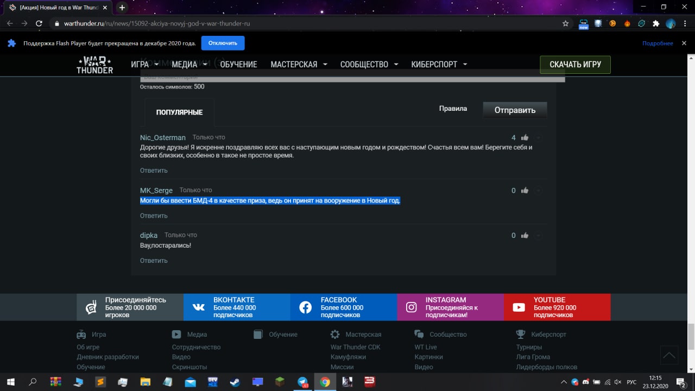This screenshot has width=695, height=391.
Task: Open footer link Об игре
Action: 88,347
